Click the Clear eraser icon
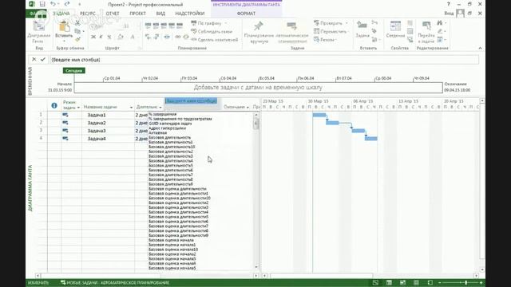This screenshot has width=511, height=287. pyautogui.click(x=440, y=31)
